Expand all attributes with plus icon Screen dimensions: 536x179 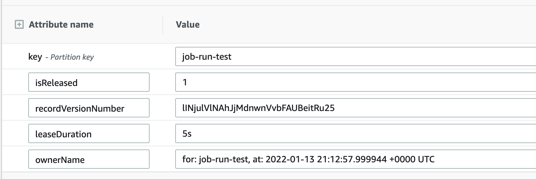[x=19, y=25]
